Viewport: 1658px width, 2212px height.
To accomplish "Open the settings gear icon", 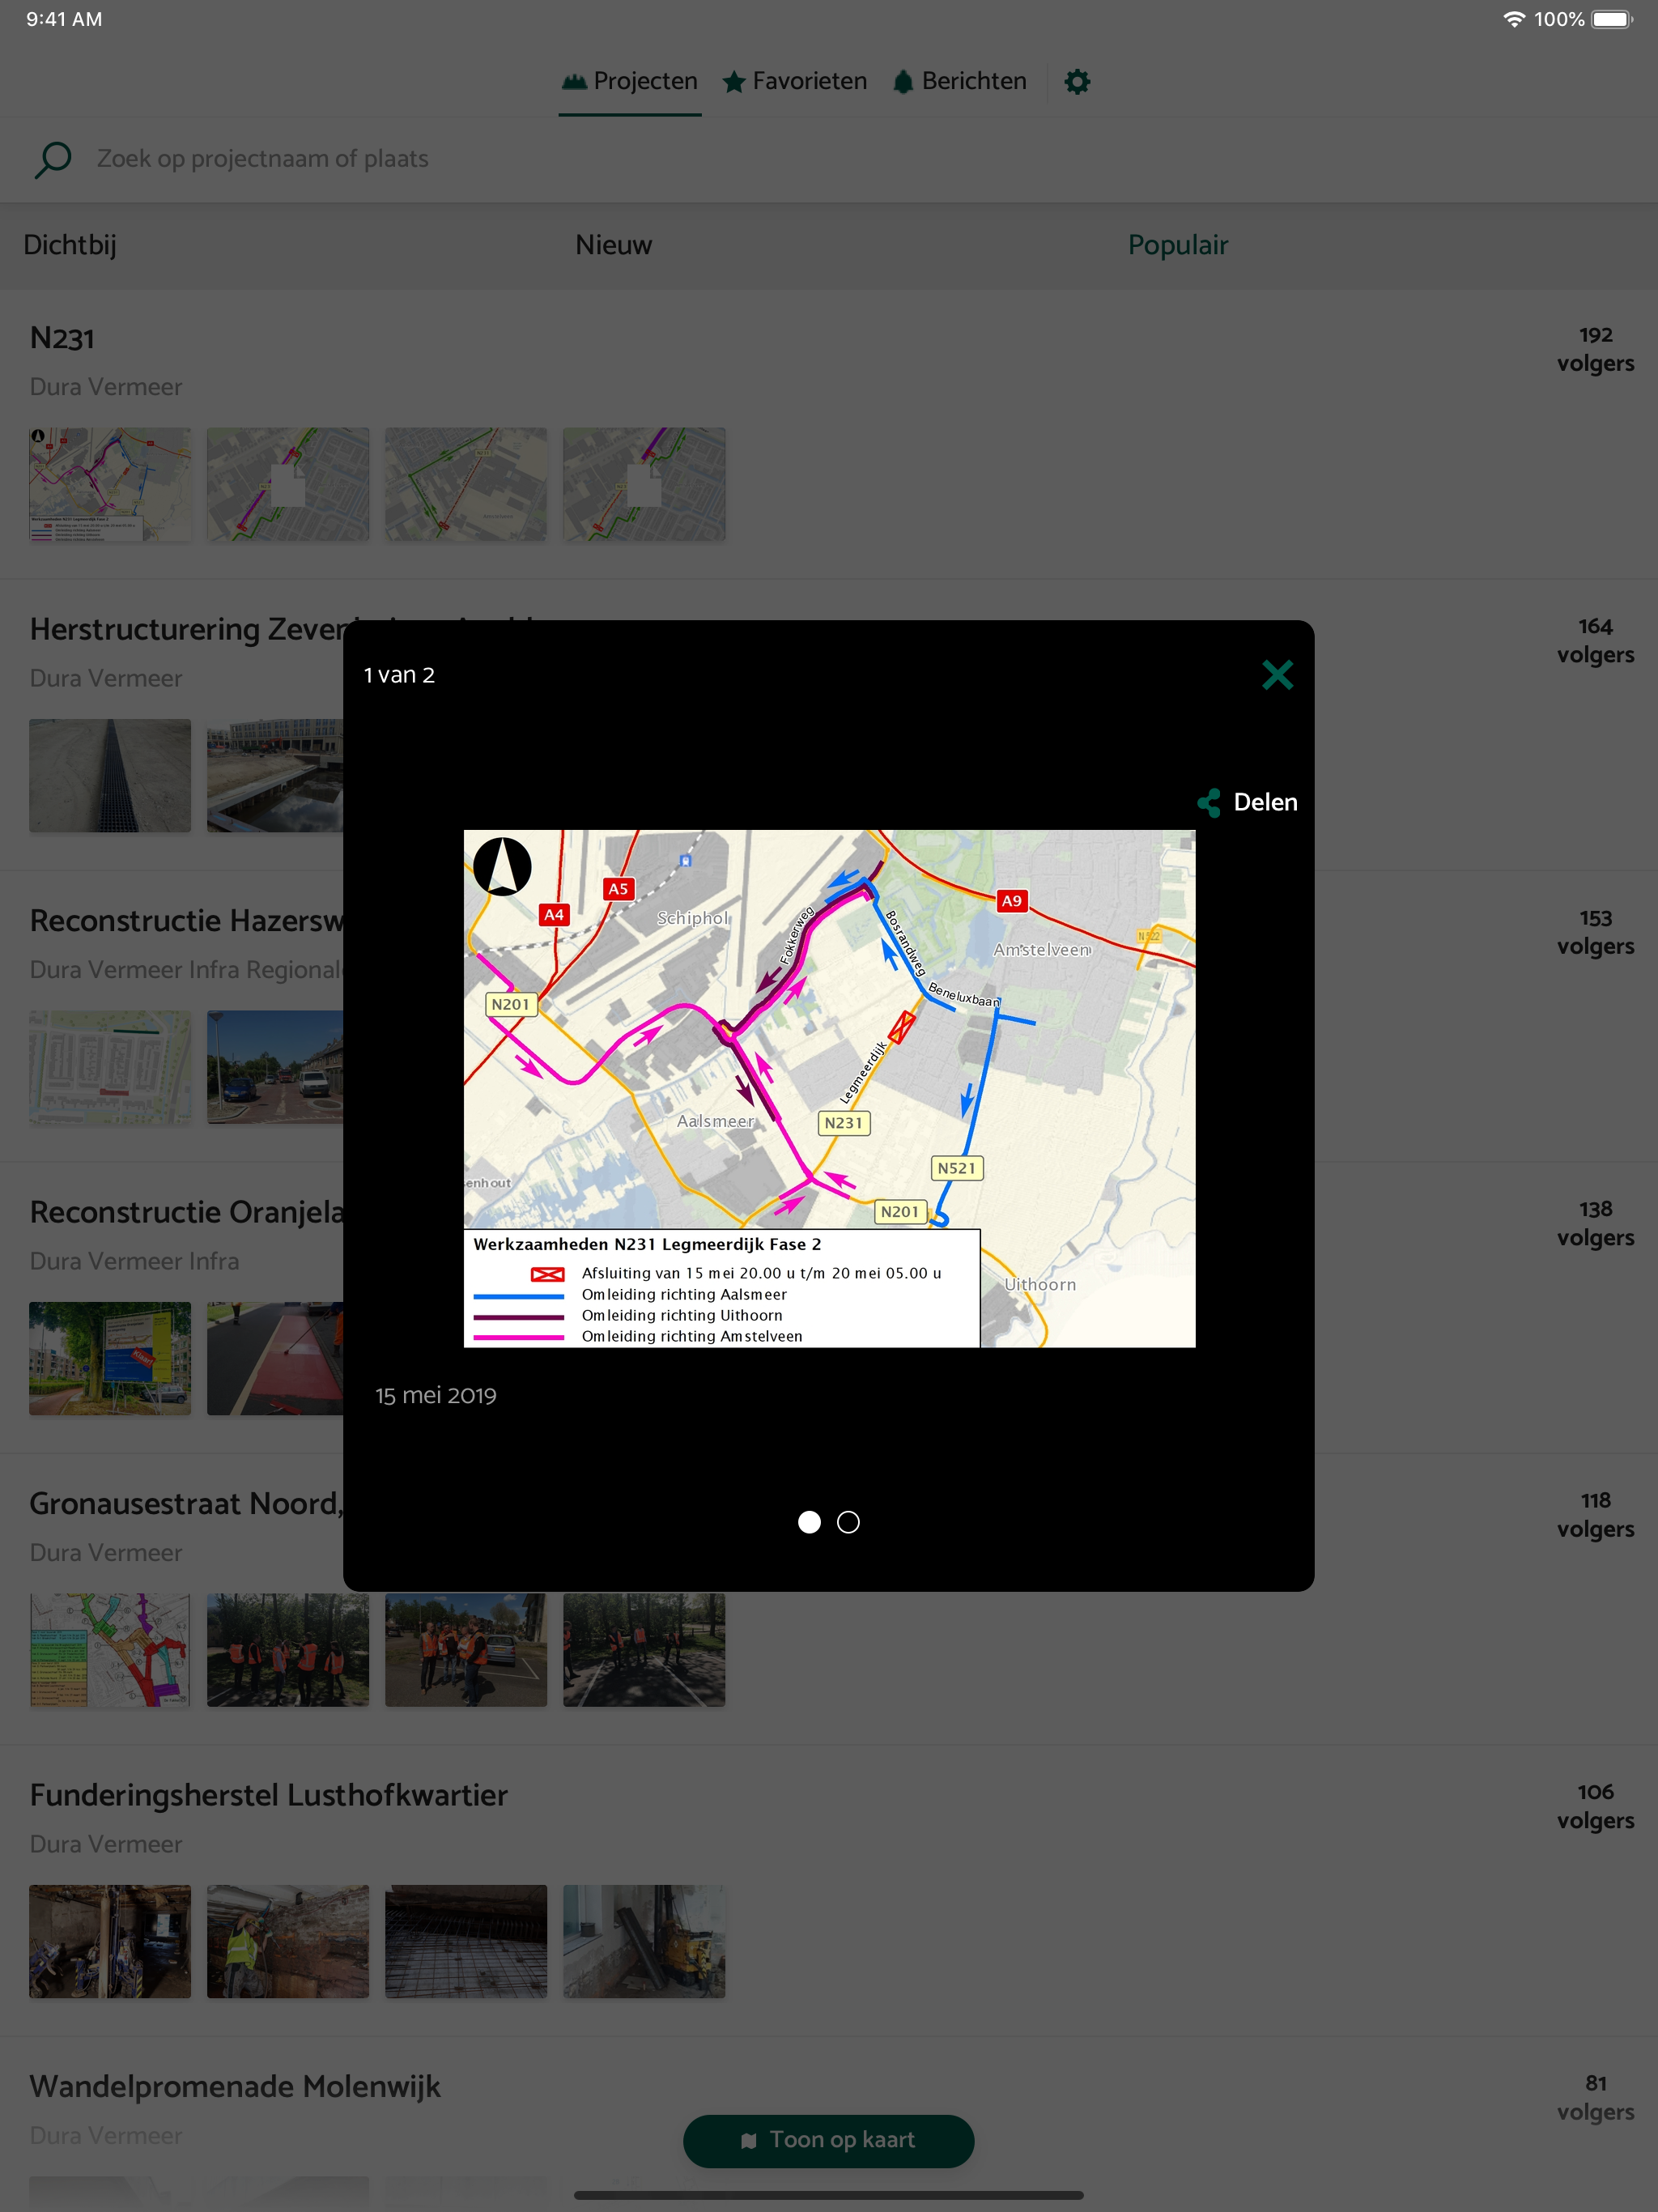I will [1077, 81].
